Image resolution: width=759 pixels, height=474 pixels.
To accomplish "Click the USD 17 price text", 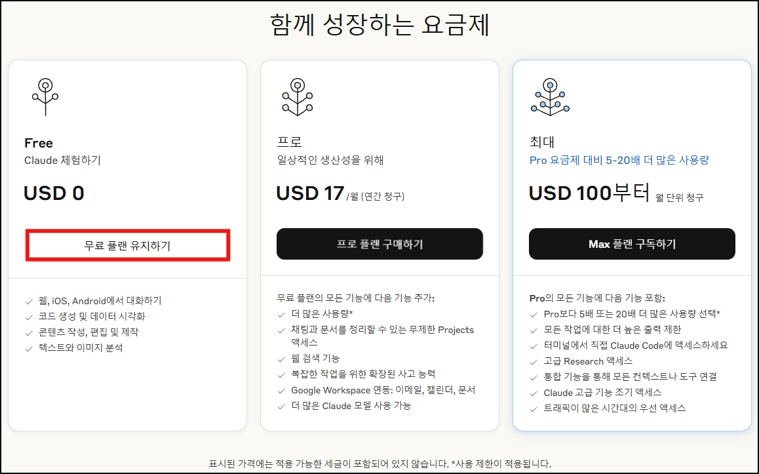I will click(x=309, y=191).
